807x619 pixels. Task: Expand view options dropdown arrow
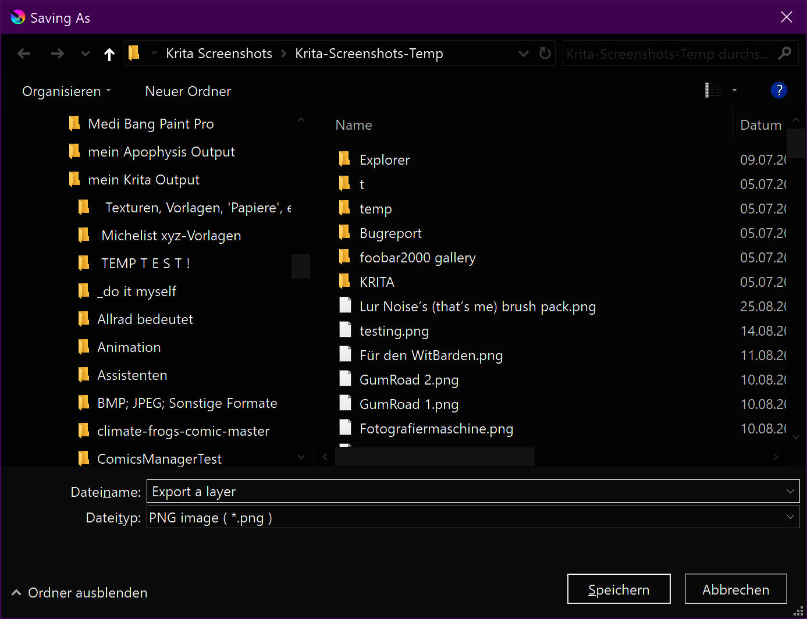coord(734,91)
